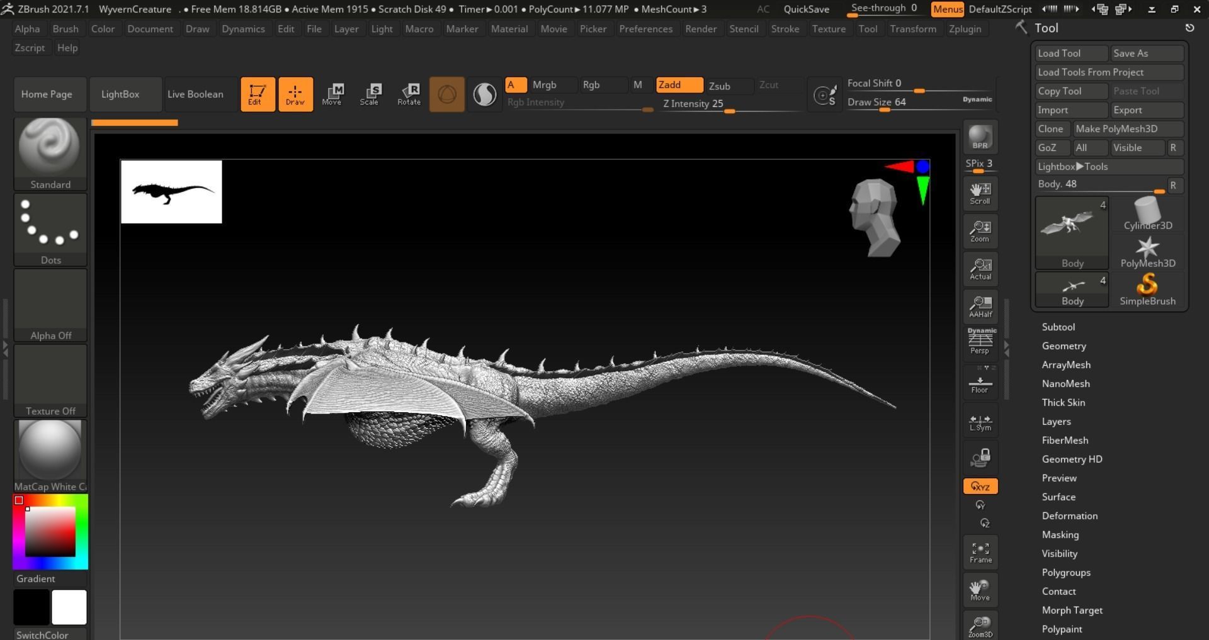The width and height of the screenshot is (1209, 640).
Task: Open the Help menu
Action: tap(67, 48)
